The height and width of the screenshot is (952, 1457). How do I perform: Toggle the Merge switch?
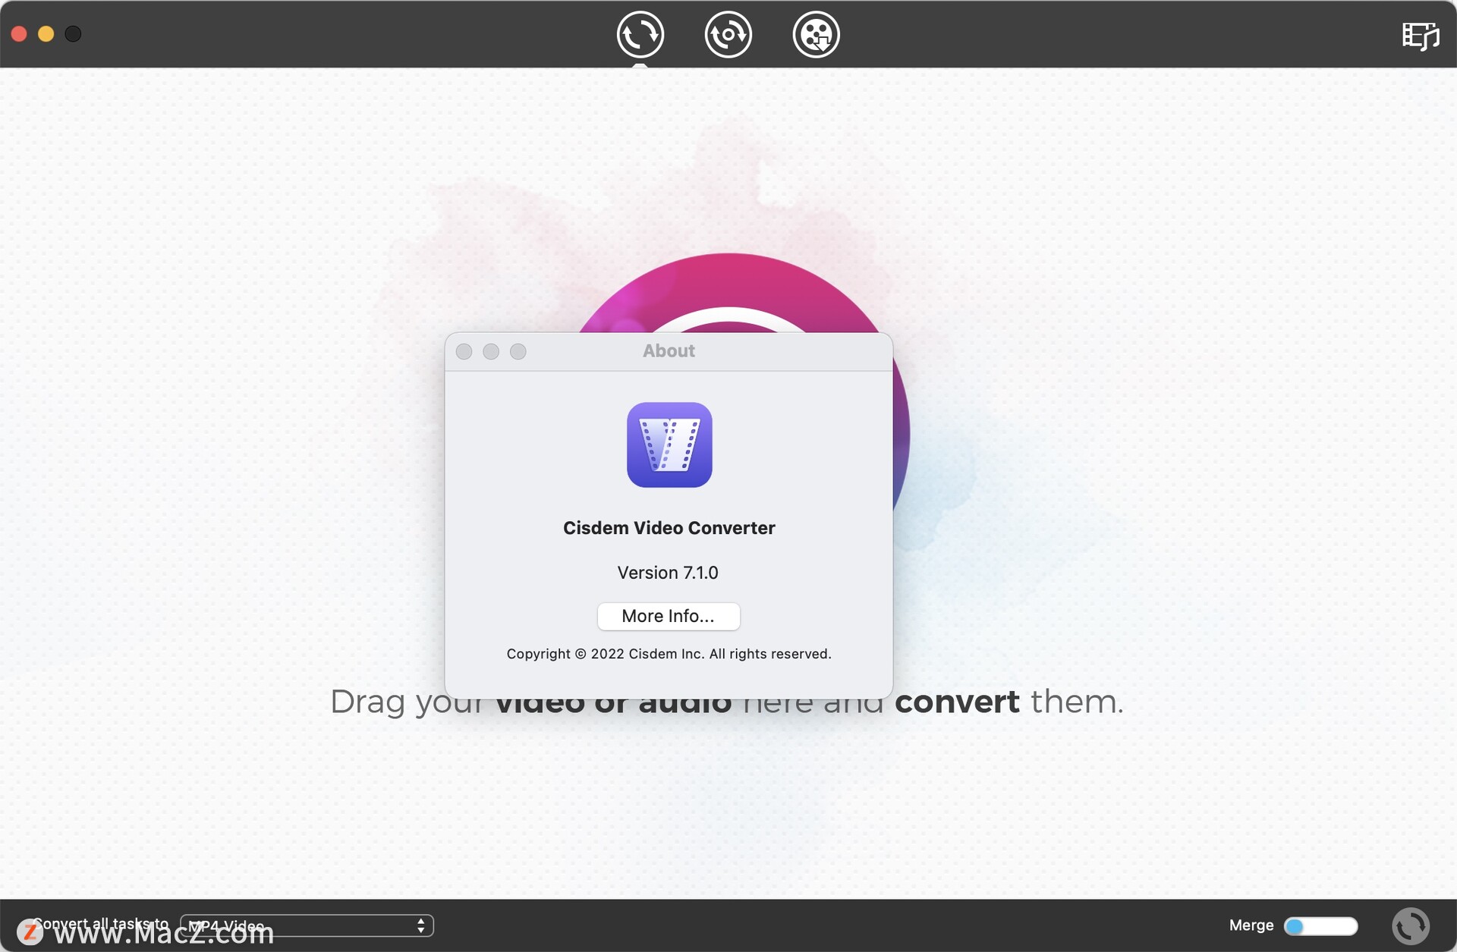coord(1320,926)
